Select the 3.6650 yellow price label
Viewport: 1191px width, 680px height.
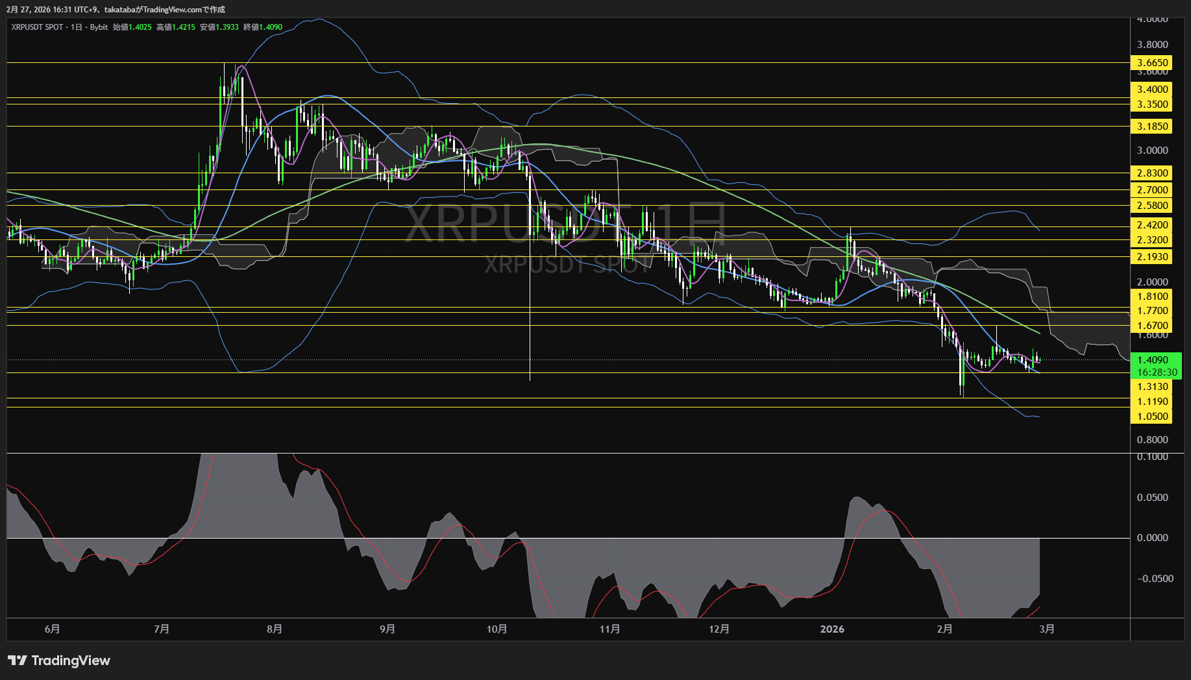(1153, 63)
